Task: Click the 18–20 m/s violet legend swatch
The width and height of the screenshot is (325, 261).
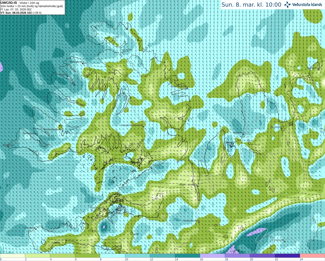Action: 237,256
